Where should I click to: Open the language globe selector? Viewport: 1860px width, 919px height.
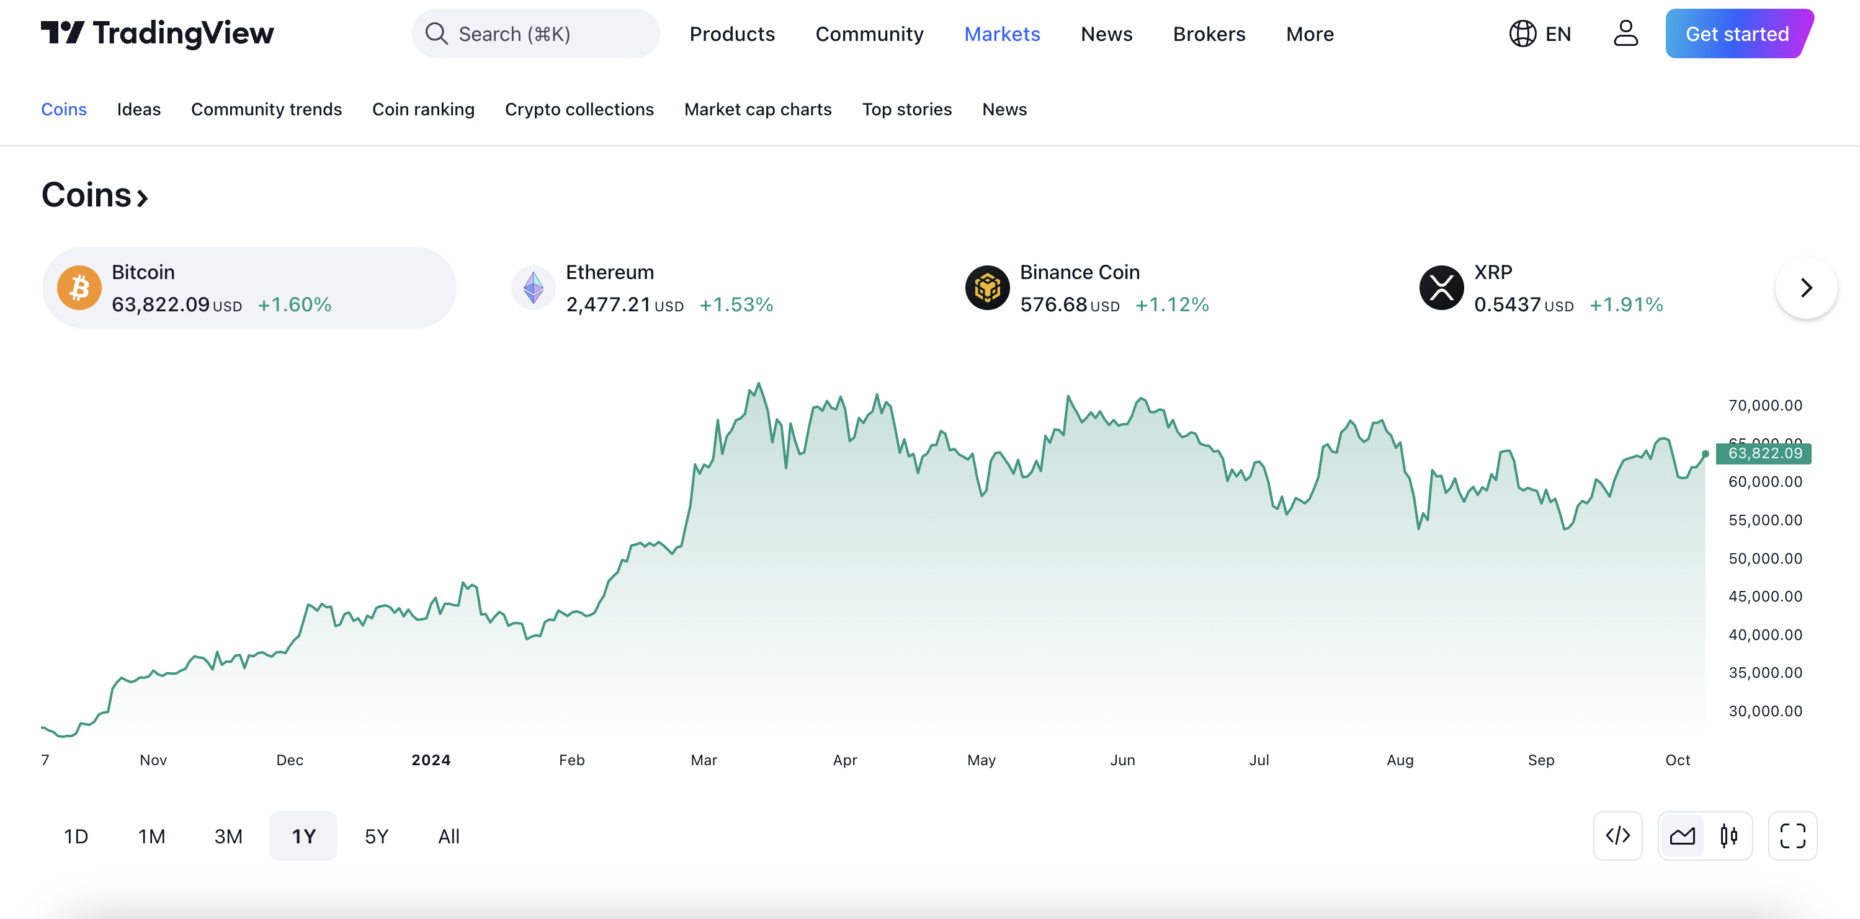point(1522,33)
